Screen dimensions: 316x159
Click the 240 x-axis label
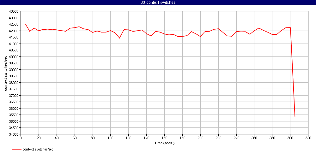[236, 138]
